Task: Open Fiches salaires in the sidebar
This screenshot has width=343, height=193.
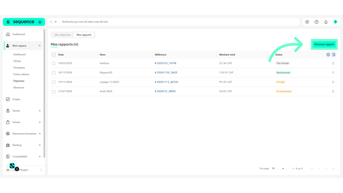Action: point(21,74)
